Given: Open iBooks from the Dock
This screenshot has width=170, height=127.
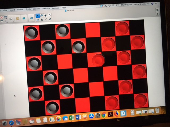Looking at the screenshot, I should (x=85, y=117).
